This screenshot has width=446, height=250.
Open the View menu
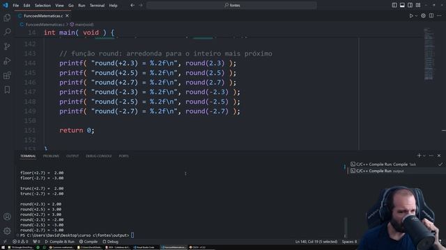pos(59,6)
